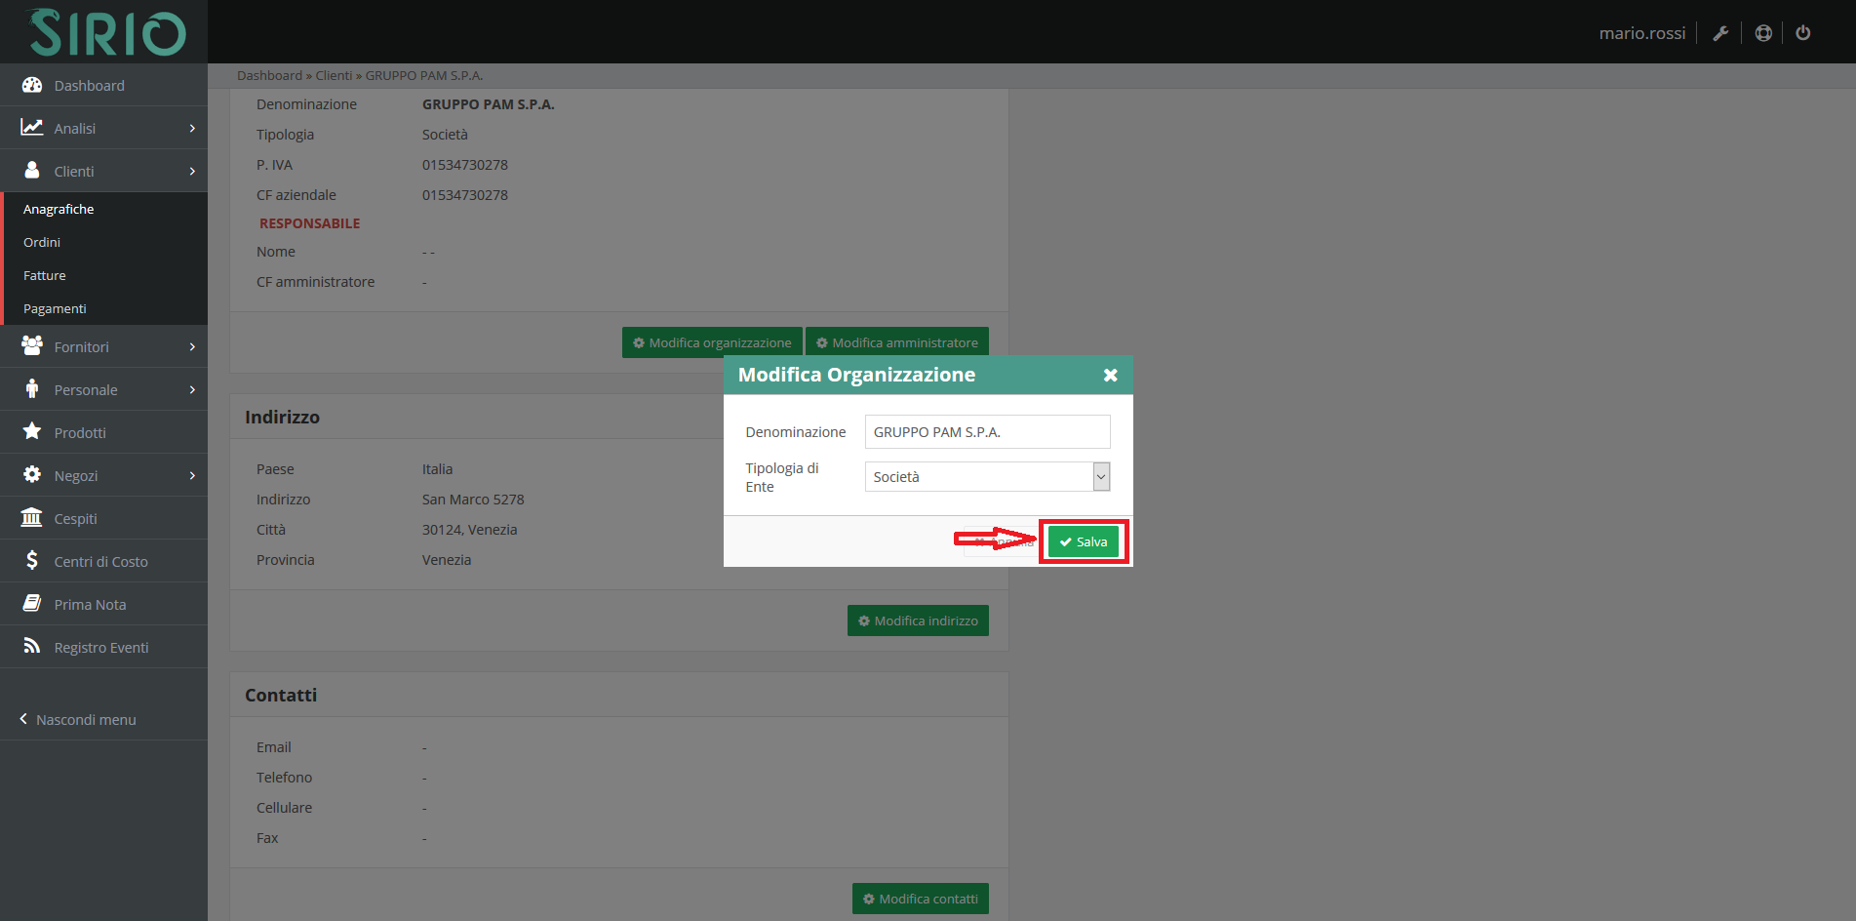Click the 30124, Venezia city value
Image resolution: width=1856 pixels, height=921 pixels.
point(470,530)
